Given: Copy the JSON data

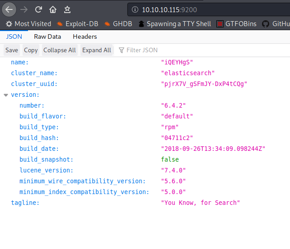Looking at the screenshot, I should tap(31, 50).
